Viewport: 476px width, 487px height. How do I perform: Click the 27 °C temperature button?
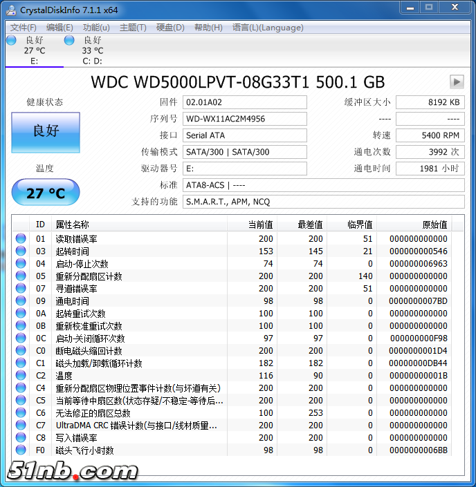[46, 193]
